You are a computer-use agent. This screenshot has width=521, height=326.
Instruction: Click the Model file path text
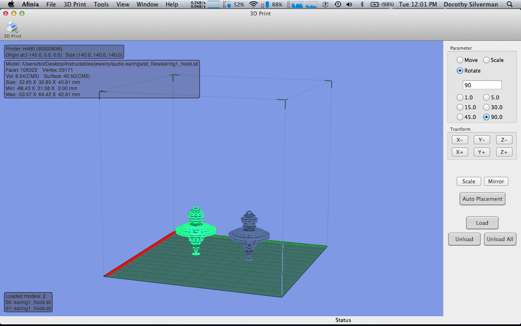pos(102,64)
